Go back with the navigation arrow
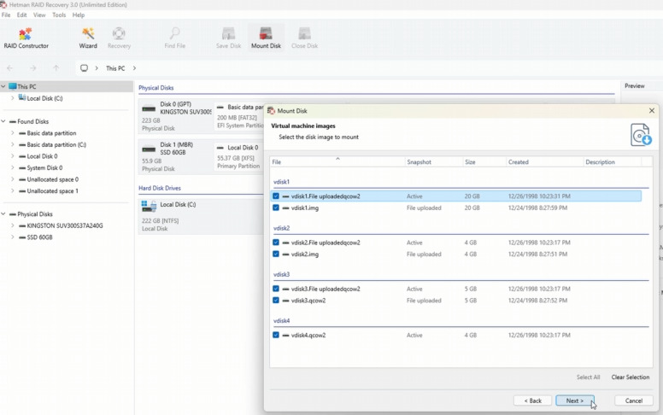This screenshot has width=663, height=415. pyautogui.click(x=9, y=68)
